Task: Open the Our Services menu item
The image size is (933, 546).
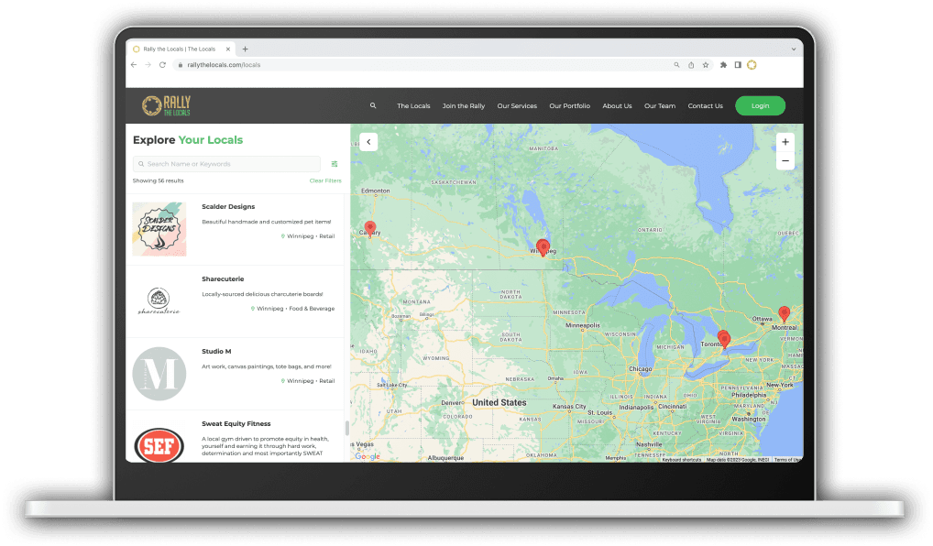Action: coord(517,106)
